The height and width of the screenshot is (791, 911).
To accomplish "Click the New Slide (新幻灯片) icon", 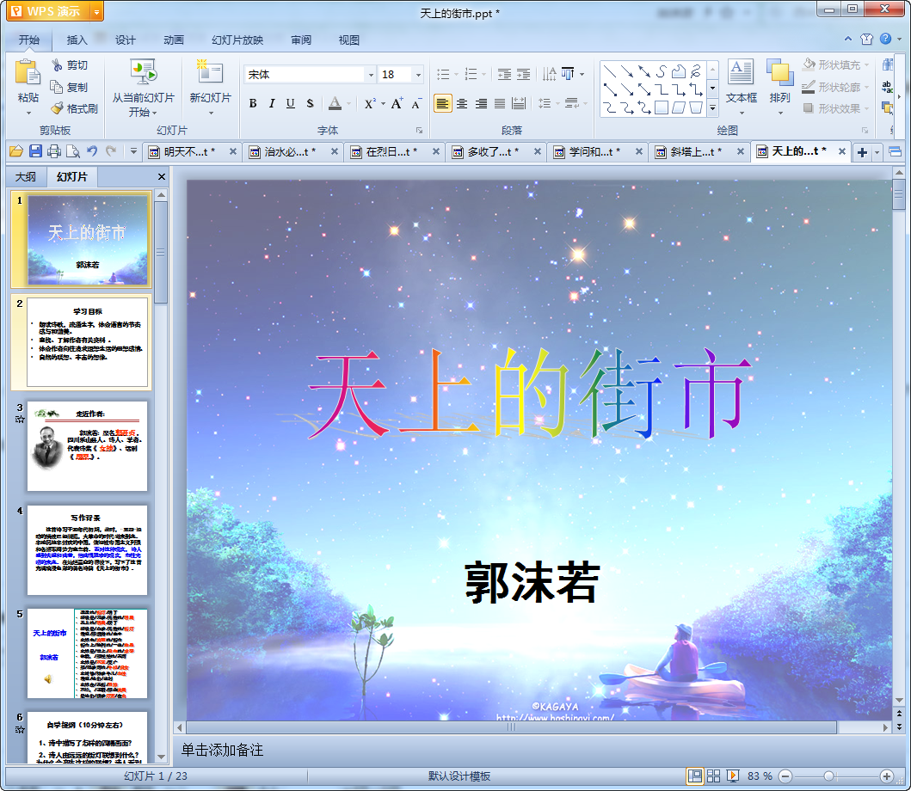I will [x=210, y=72].
